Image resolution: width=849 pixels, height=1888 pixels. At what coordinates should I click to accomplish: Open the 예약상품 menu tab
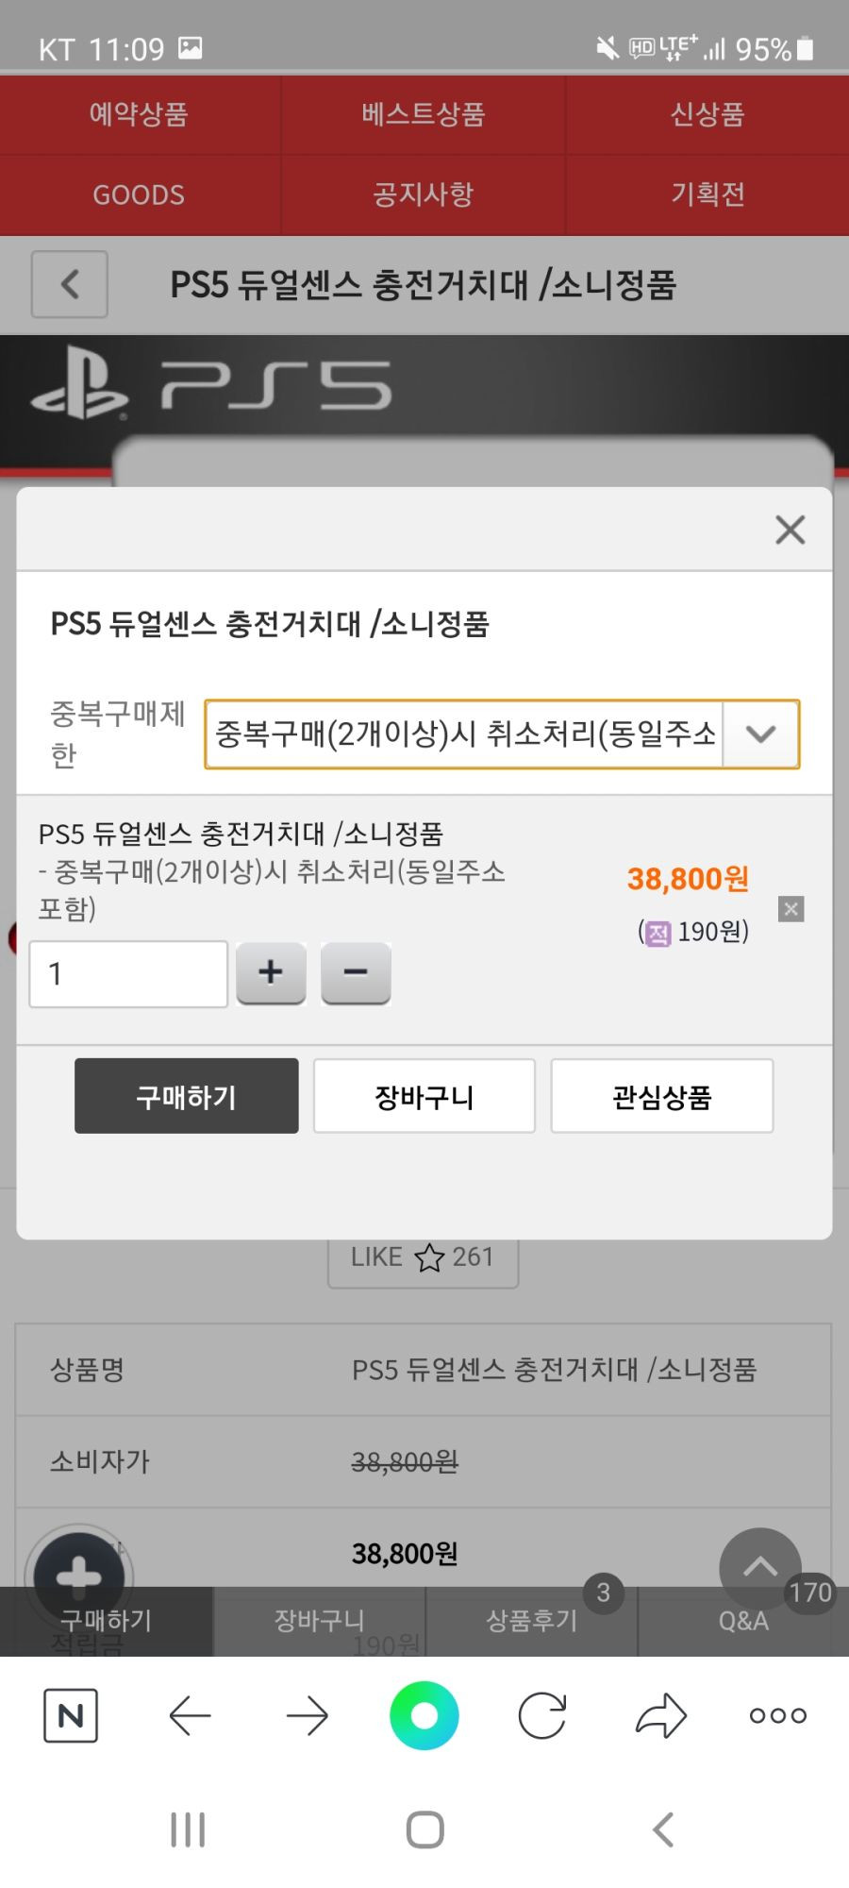140,114
